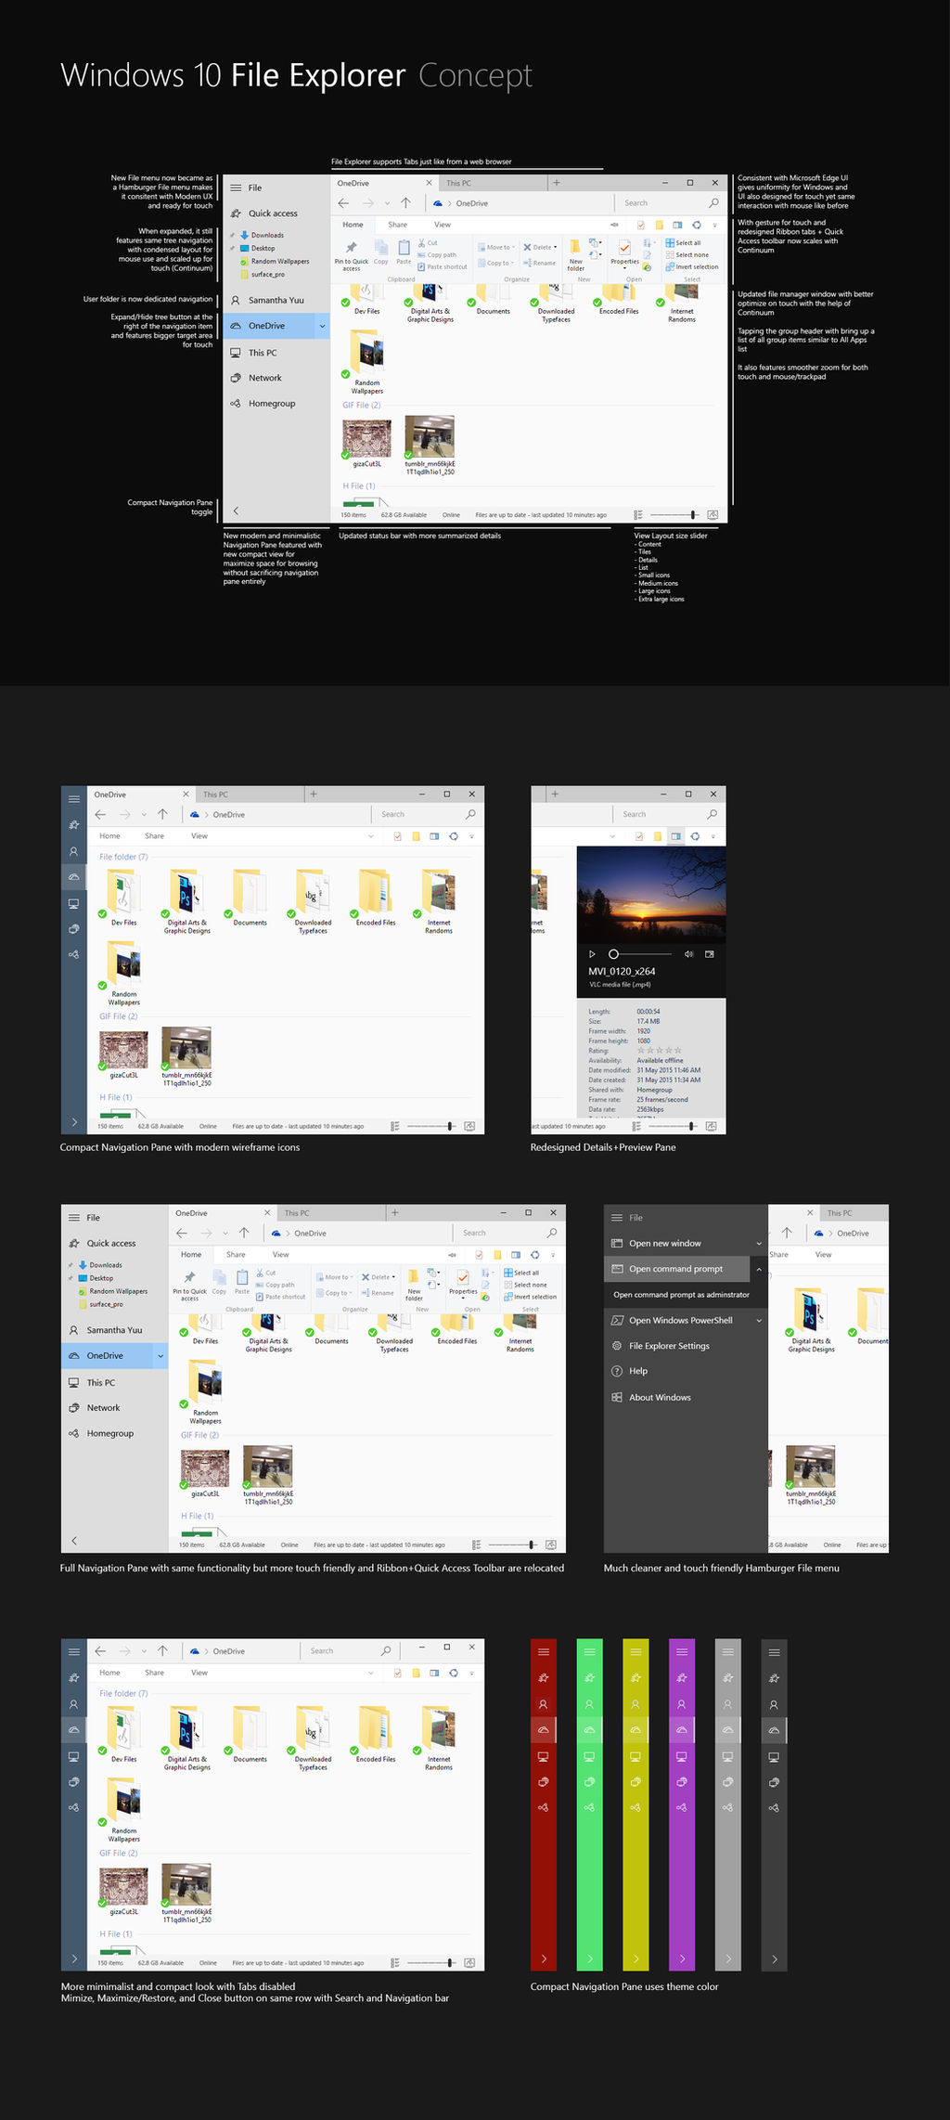
Task: Click the up arrow in top annotated window
Action: click(x=405, y=203)
